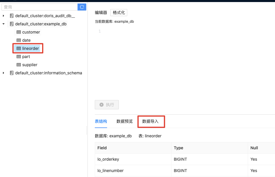275x177 pixels.
Task: Collapse the example_db tree node arrow
Action: (x=4, y=24)
